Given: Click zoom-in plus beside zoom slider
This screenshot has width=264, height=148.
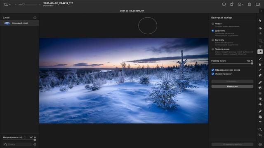Looking at the screenshot, I should pos(40,5).
